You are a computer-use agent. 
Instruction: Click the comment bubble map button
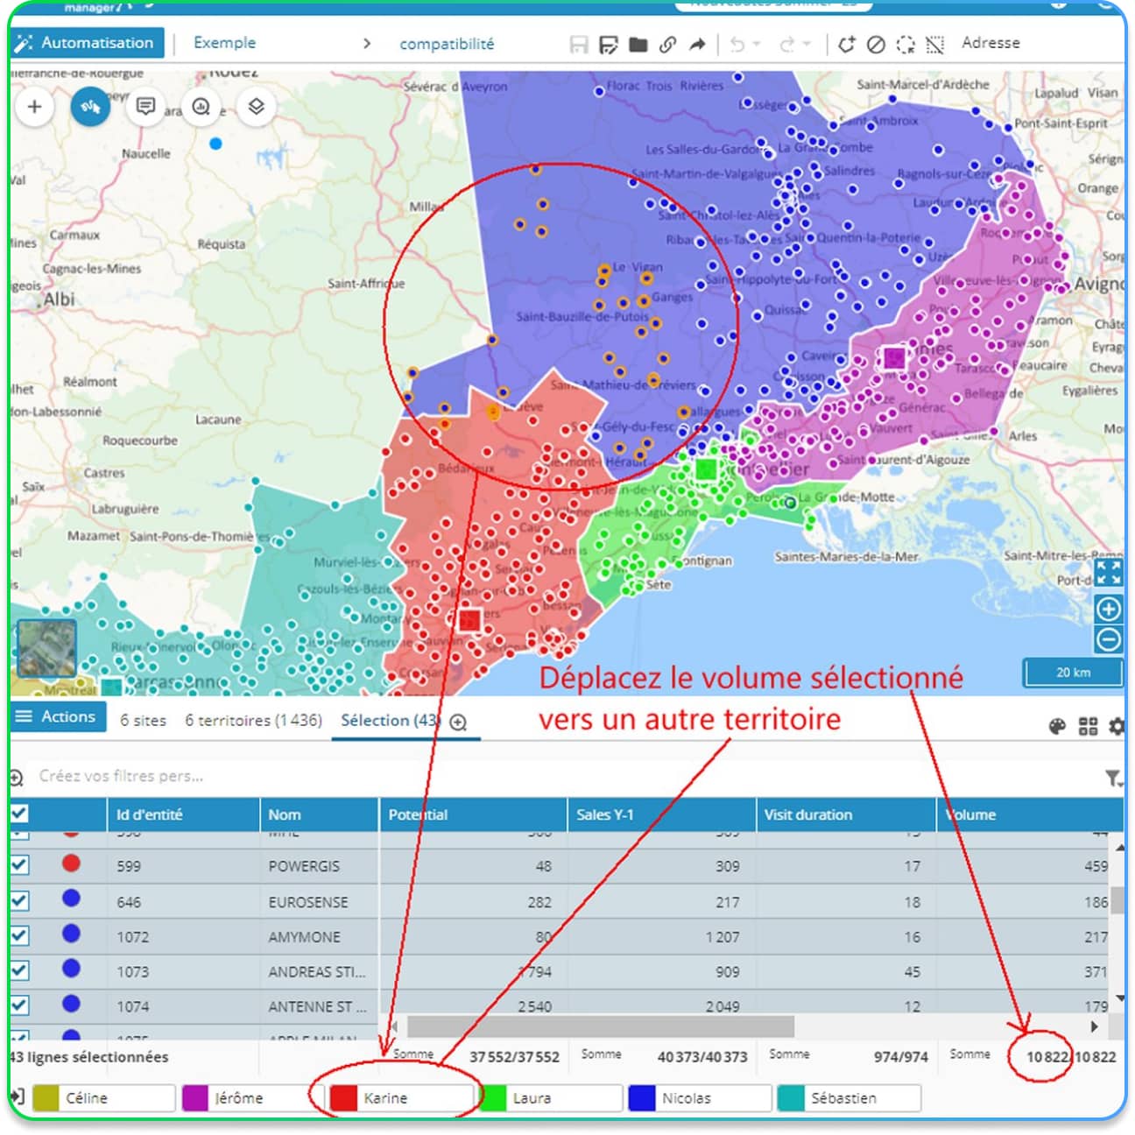pyautogui.click(x=146, y=107)
